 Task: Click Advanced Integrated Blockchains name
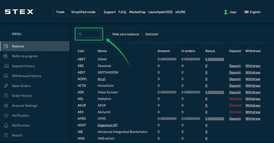123,132
